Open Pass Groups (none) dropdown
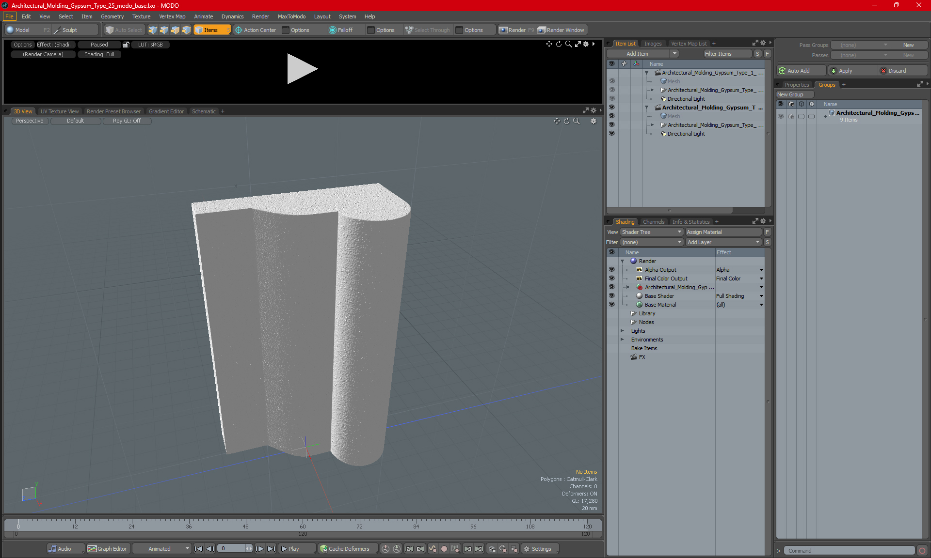This screenshot has width=931, height=558. pyautogui.click(x=860, y=45)
